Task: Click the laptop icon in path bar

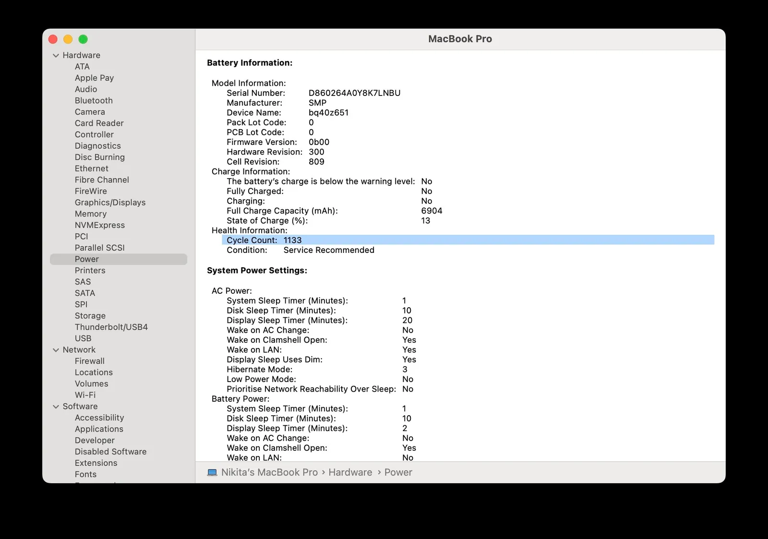Action: [212, 473]
